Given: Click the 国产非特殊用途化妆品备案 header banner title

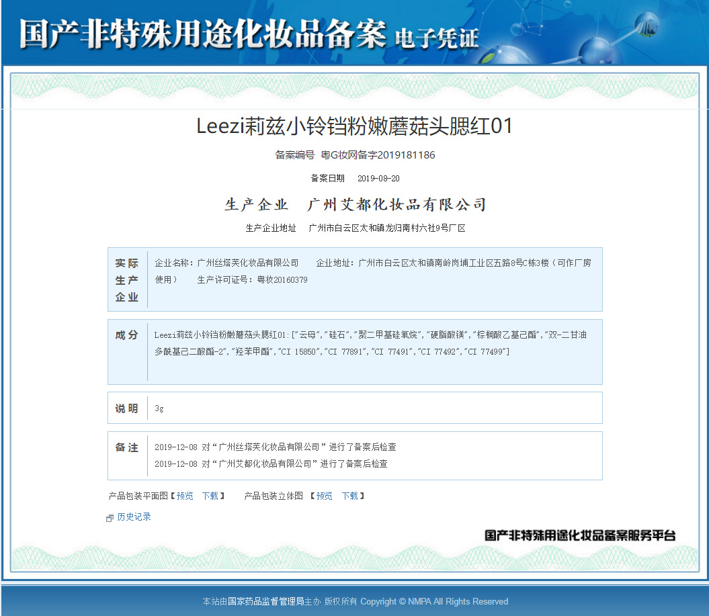Looking at the screenshot, I should click(x=202, y=34).
